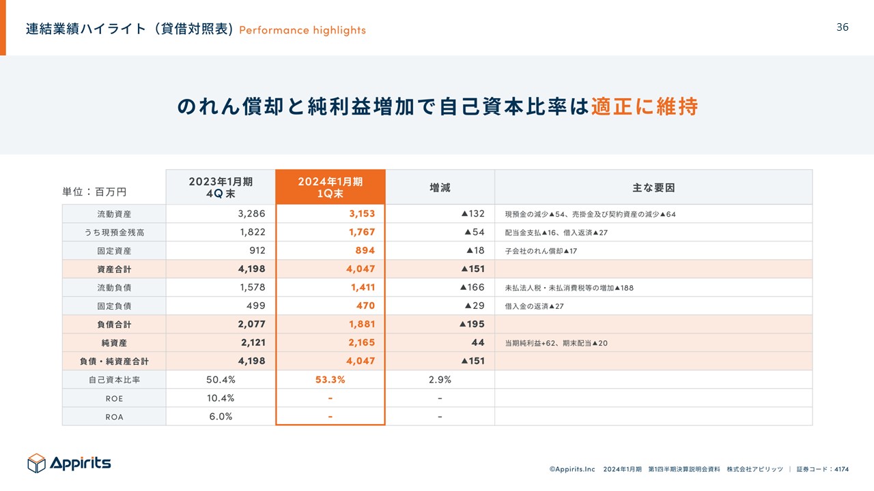Screen dimensions: 874x491
Task: Select the 2024年1月期 1Q末 column header
Action: click(x=330, y=187)
